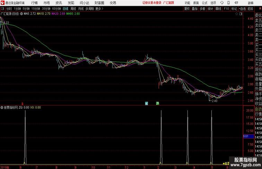Click the 统计 statistics button
The image size is (262, 169).
coord(210,9)
